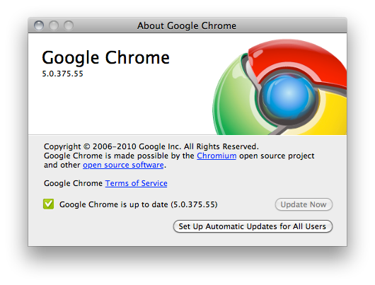The height and width of the screenshot is (285, 375).
Task: Close the About Google Chrome window
Action: (x=39, y=25)
